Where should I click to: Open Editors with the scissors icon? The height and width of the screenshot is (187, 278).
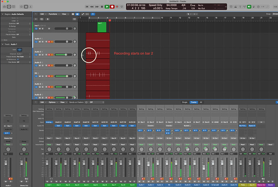pos(31,6)
